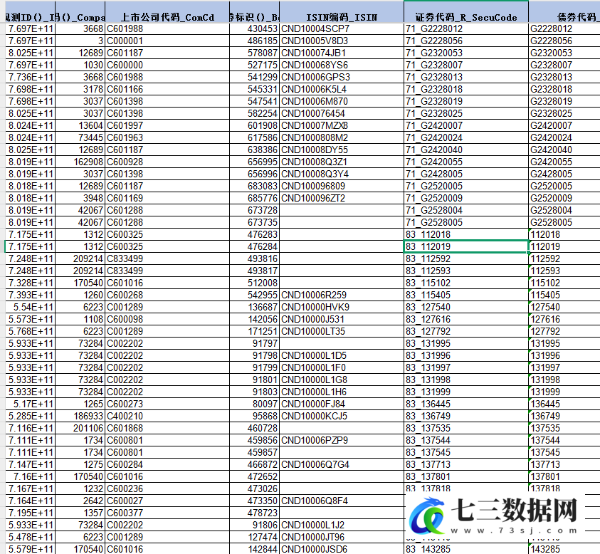Screen dimensions: 600x554
Task: Select the 上市公司代码_ComCd column header
Action: (167, 12)
